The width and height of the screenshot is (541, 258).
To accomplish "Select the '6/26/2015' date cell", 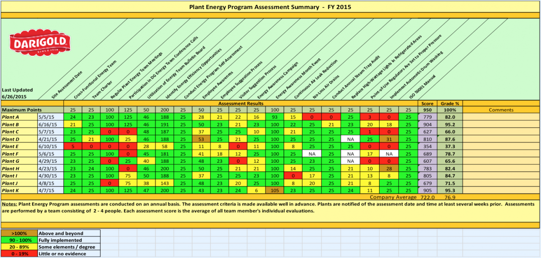I will tap(14, 96).
